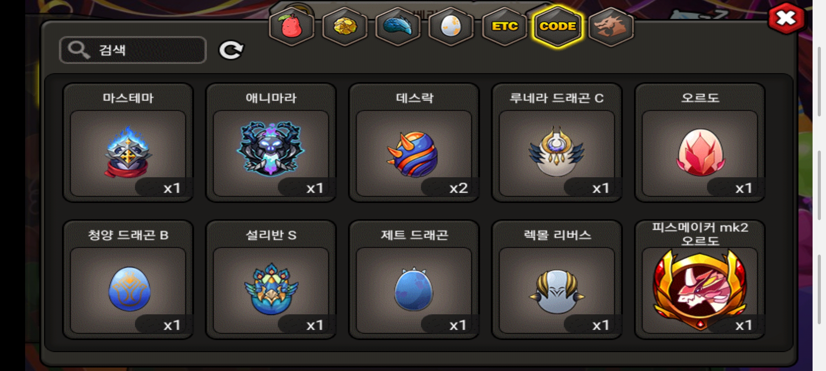Pick the 피스메이커 mk2 오르도 emblem
The width and height of the screenshot is (826, 371).
(x=700, y=280)
